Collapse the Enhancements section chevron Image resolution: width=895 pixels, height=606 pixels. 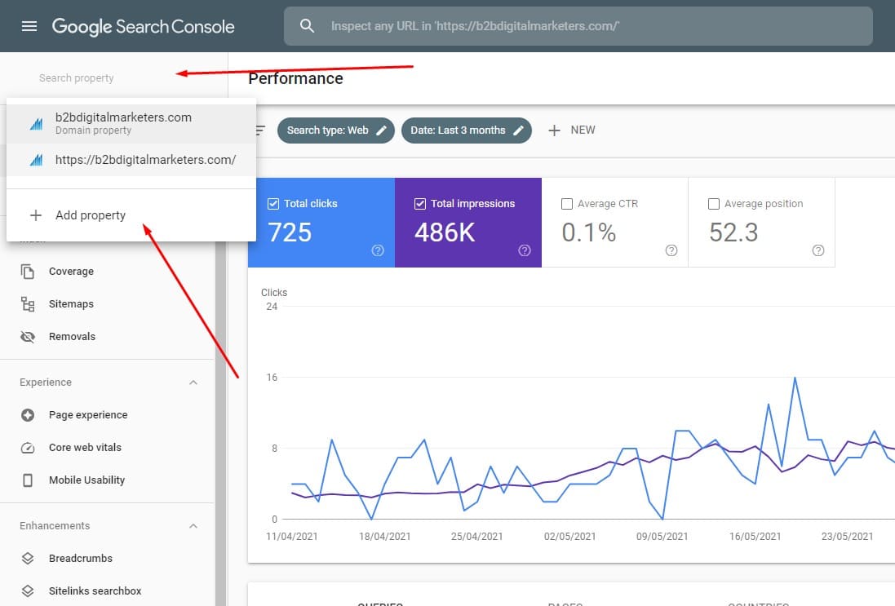(x=193, y=525)
